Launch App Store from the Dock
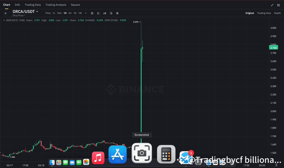This screenshot has height=168, width=284. coord(118,154)
